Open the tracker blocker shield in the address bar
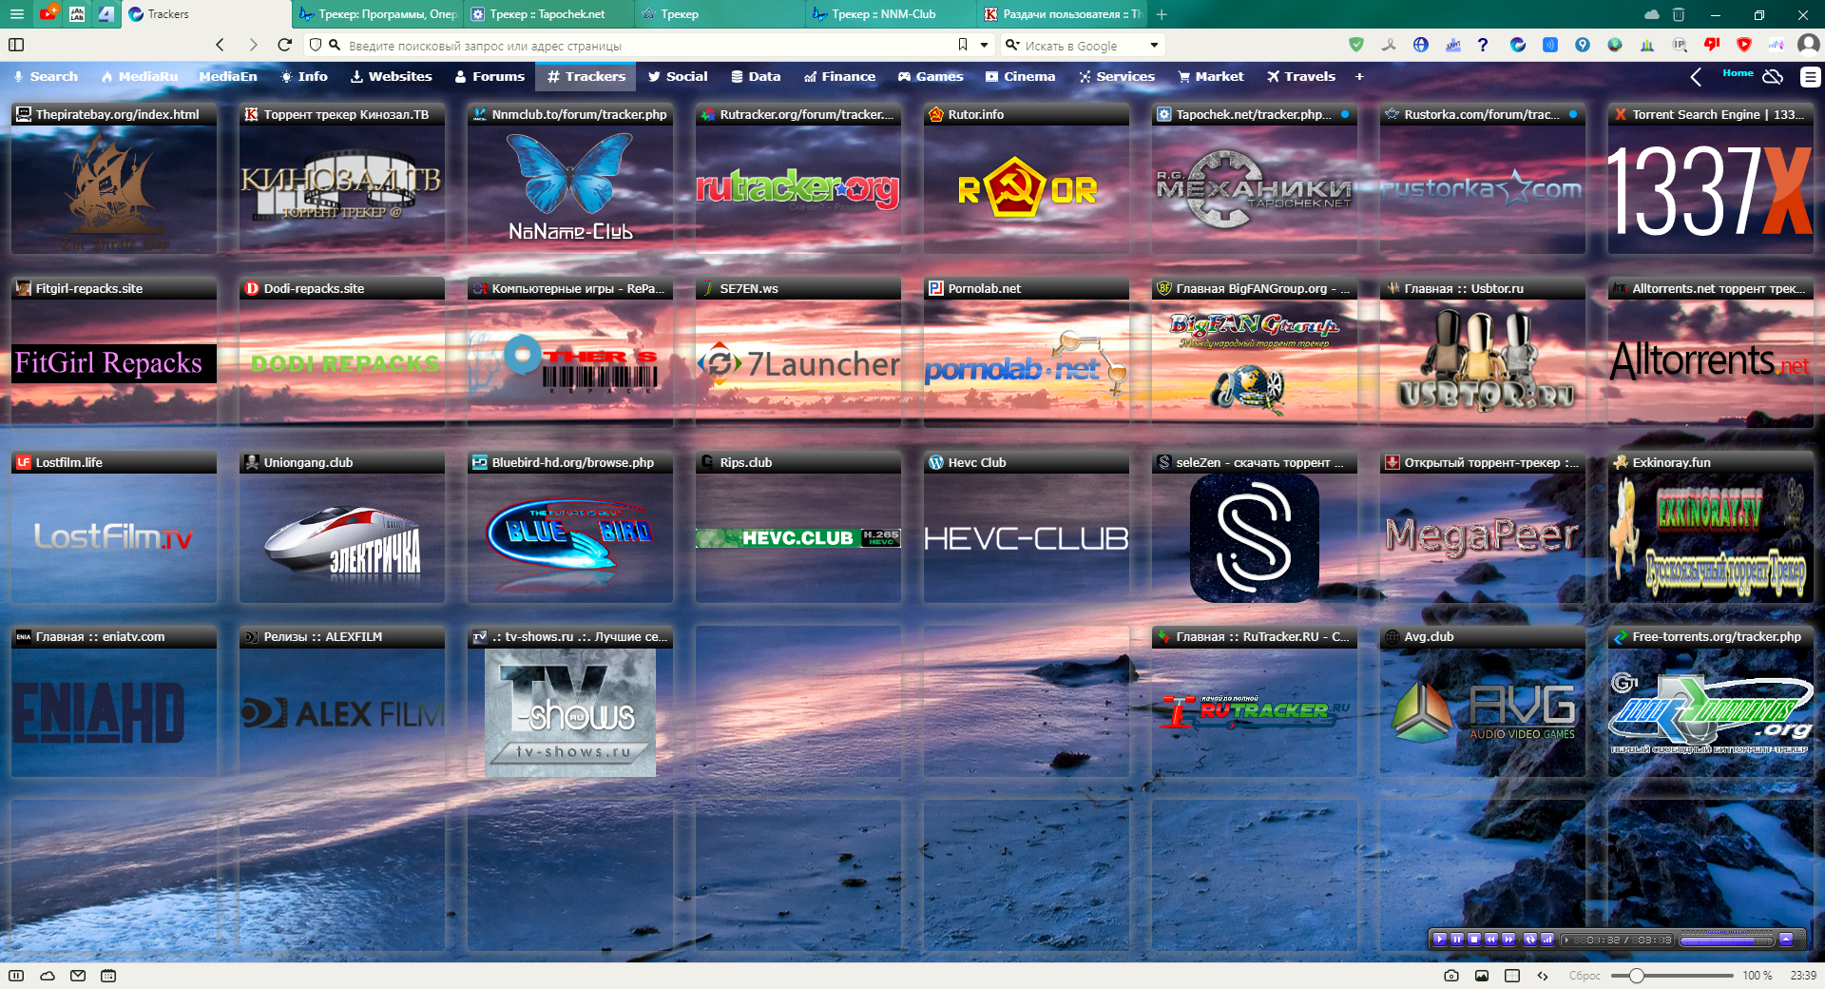 point(316,45)
